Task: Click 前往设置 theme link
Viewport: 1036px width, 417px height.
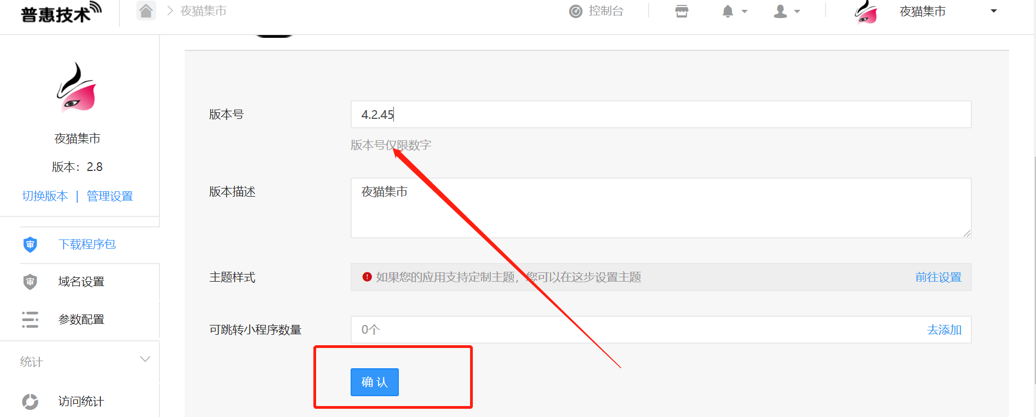Action: tap(938, 277)
